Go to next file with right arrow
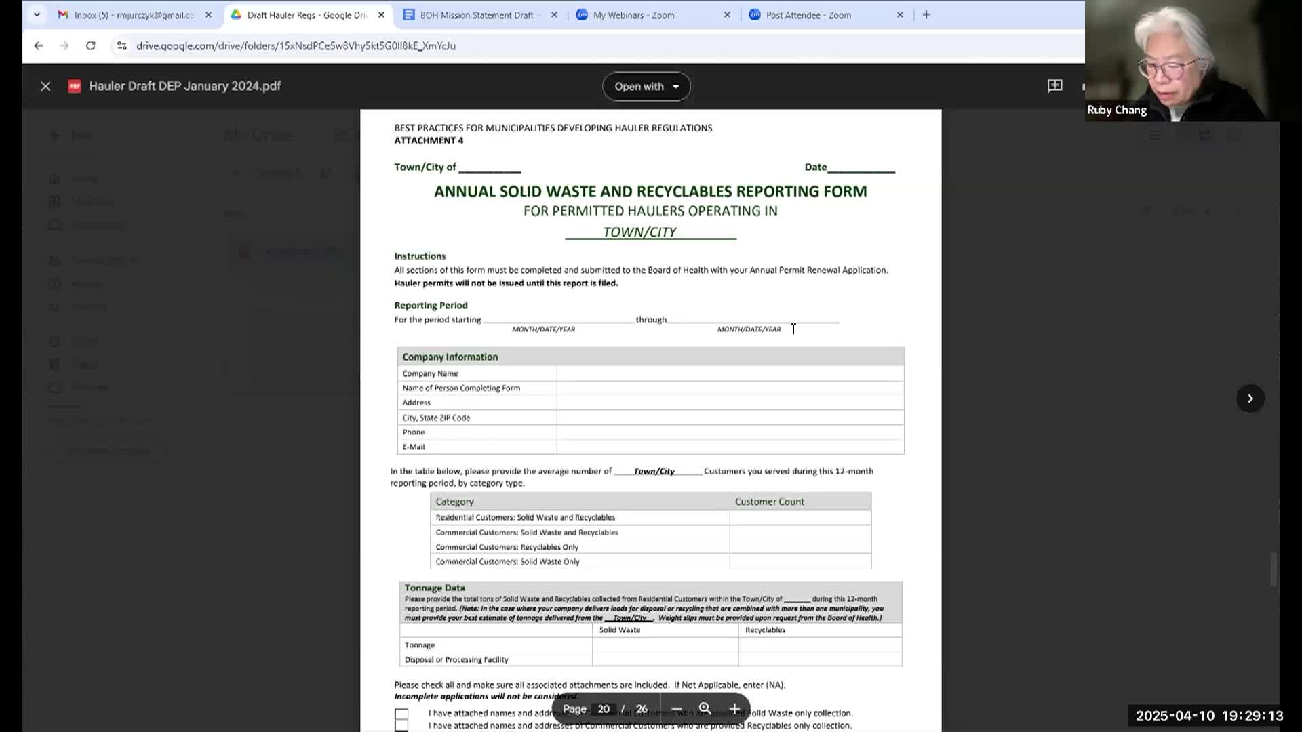This screenshot has height=732, width=1302. (x=1250, y=399)
